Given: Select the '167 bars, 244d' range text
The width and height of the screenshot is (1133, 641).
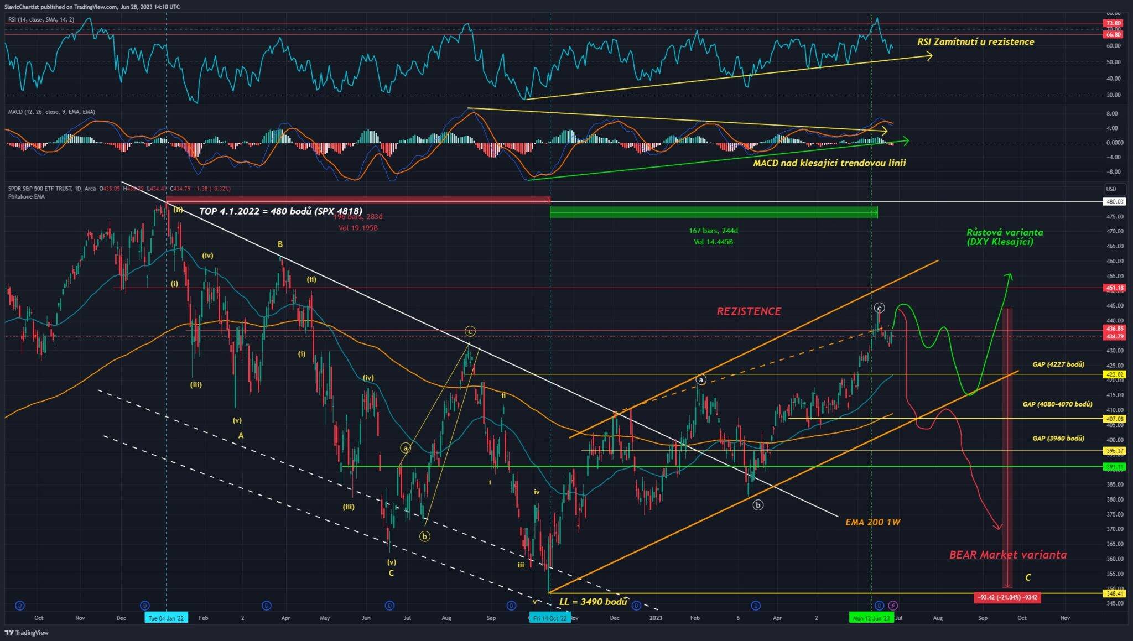Looking at the screenshot, I should click(713, 231).
